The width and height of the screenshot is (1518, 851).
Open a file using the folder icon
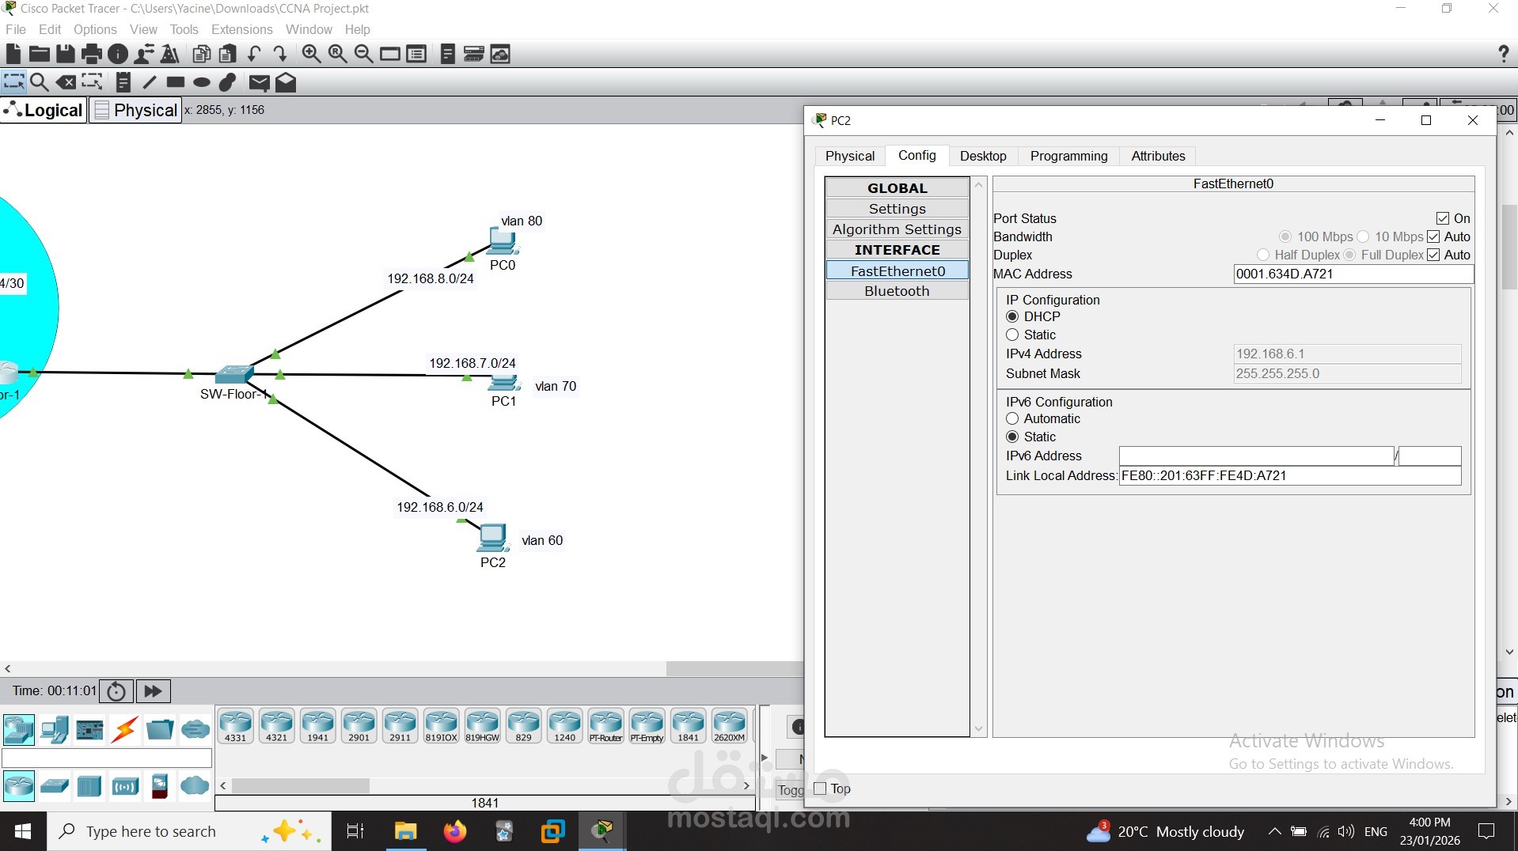[x=39, y=54]
